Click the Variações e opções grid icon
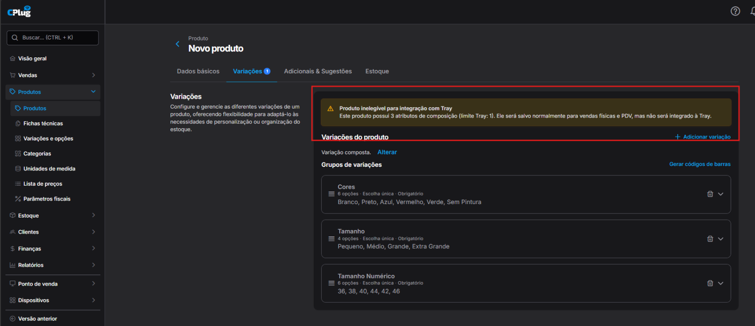Viewport: 755px width, 326px height. coord(18,139)
